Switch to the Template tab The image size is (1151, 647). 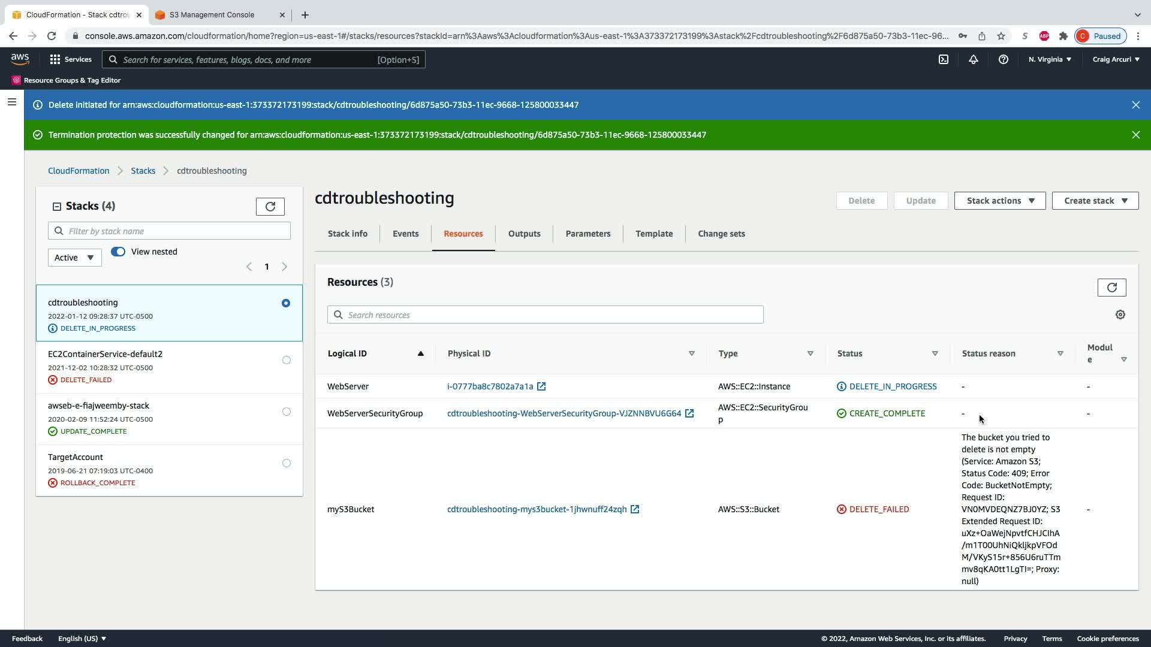coord(653,234)
